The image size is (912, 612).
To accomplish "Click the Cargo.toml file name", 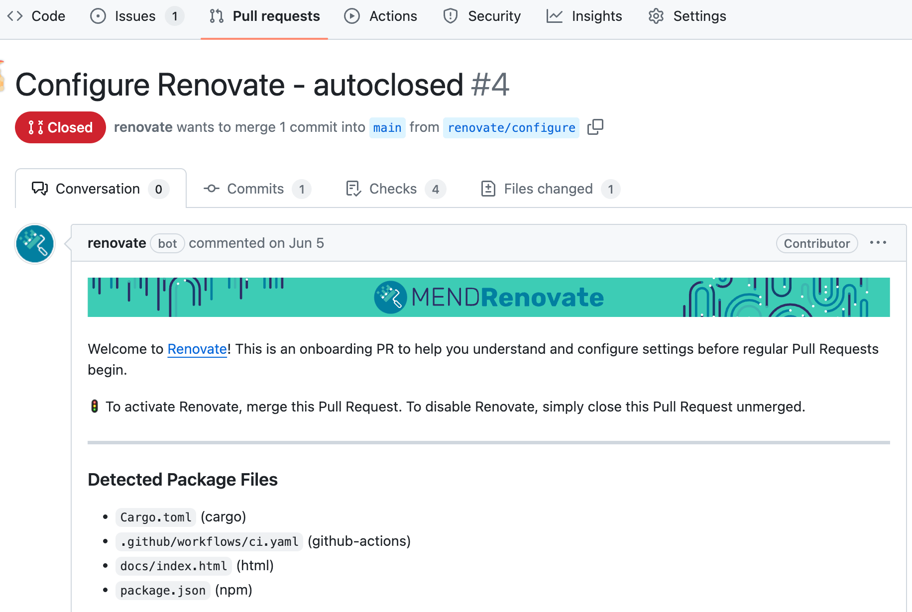I will (x=156, y=517).
